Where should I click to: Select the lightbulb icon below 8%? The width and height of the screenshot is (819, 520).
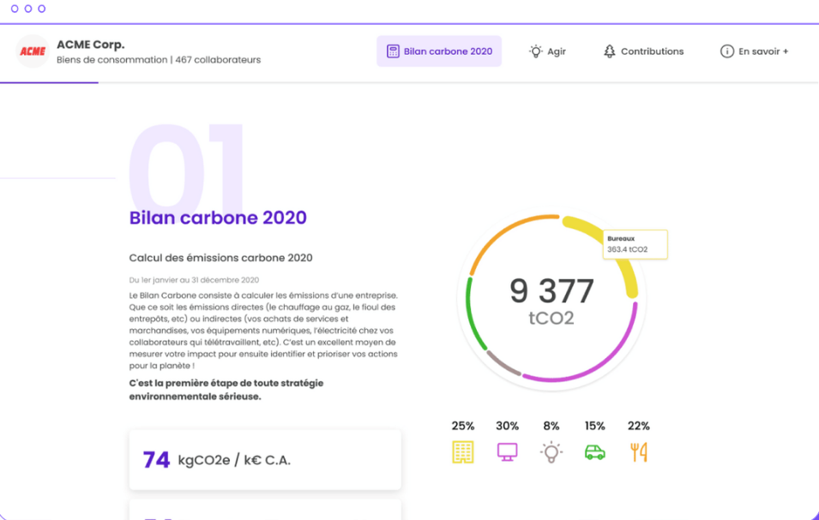(x=551, y=451)
